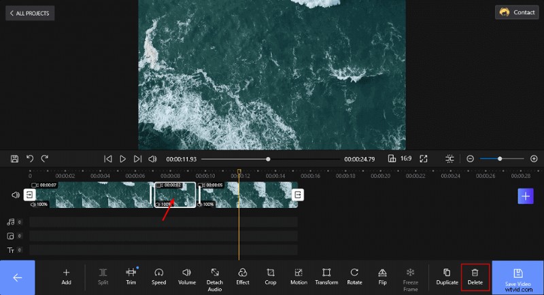
Task: Add intro using left track handle
Action: pos(29,195)
